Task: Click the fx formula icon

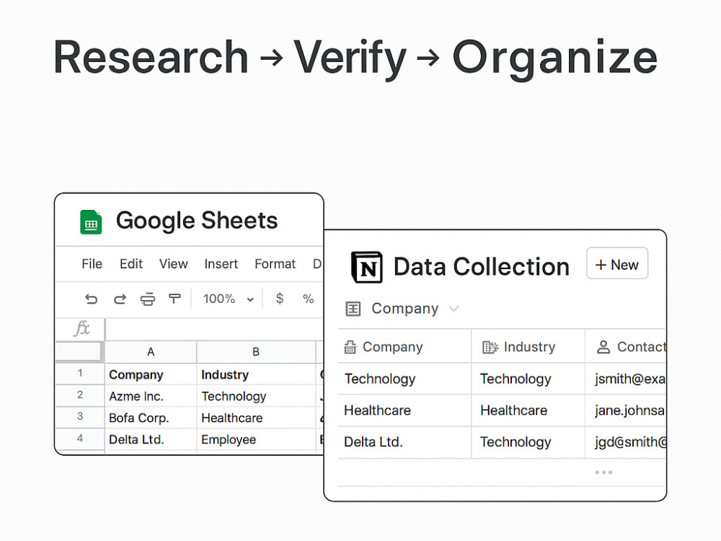Action: tap(82, 328)
